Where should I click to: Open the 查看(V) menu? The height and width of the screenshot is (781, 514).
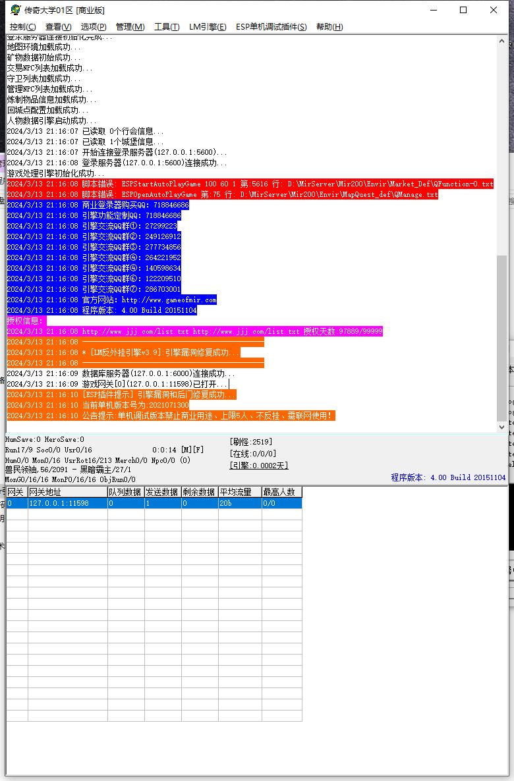[x=59, y=27]
